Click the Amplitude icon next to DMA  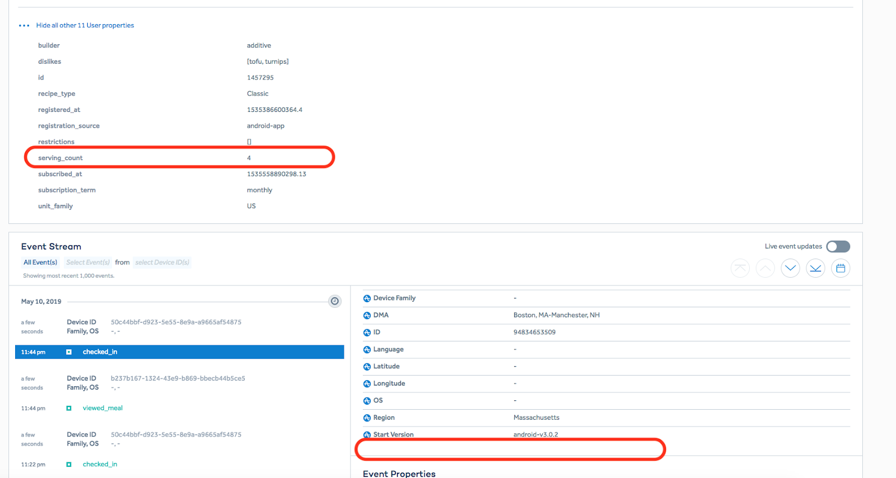coord(367,316)
